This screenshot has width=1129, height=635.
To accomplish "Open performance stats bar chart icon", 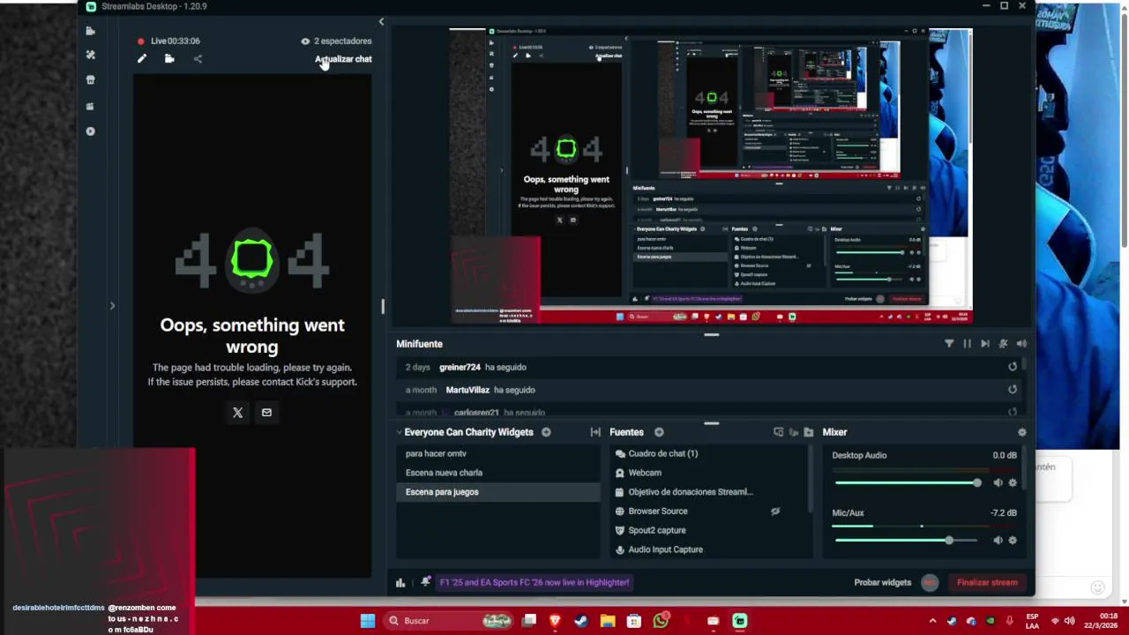I will pyautogui.click(x=400, y=582).
